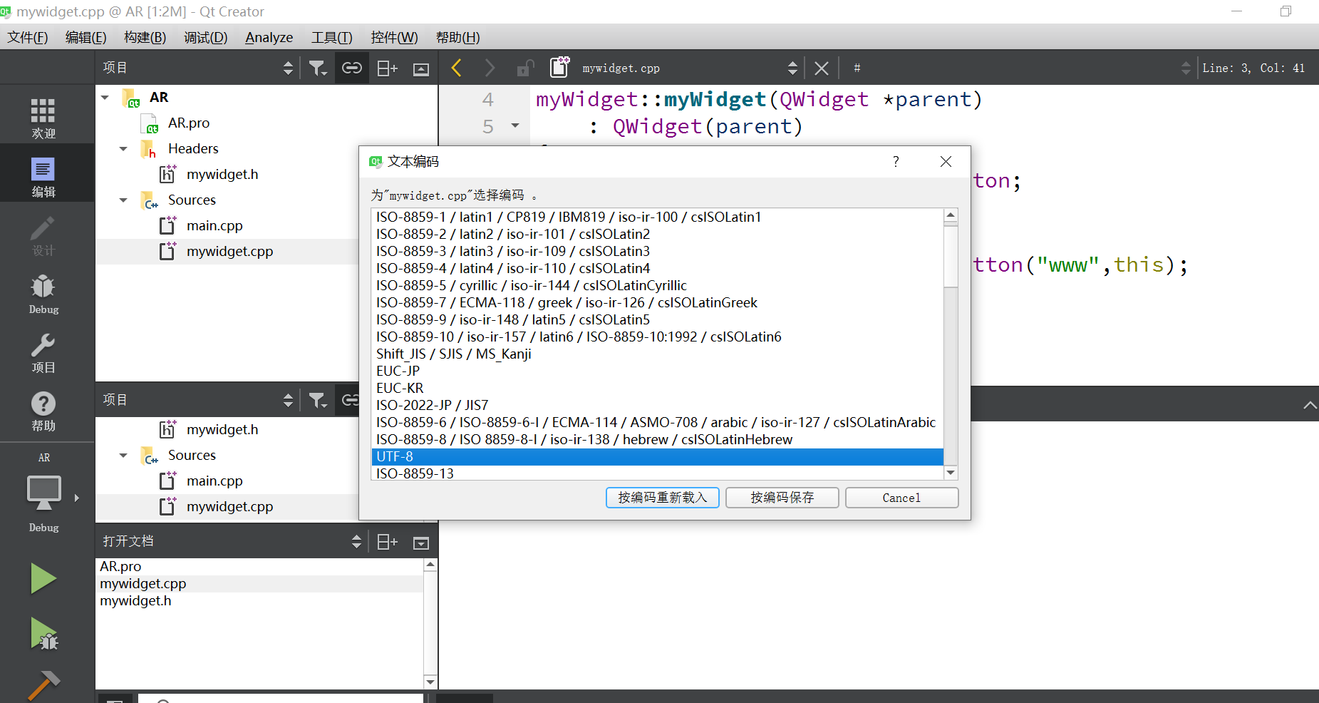Screen dimensions: 1319x703
Task: Collapse the Sources folder in project tree
Action: [123, 200]
